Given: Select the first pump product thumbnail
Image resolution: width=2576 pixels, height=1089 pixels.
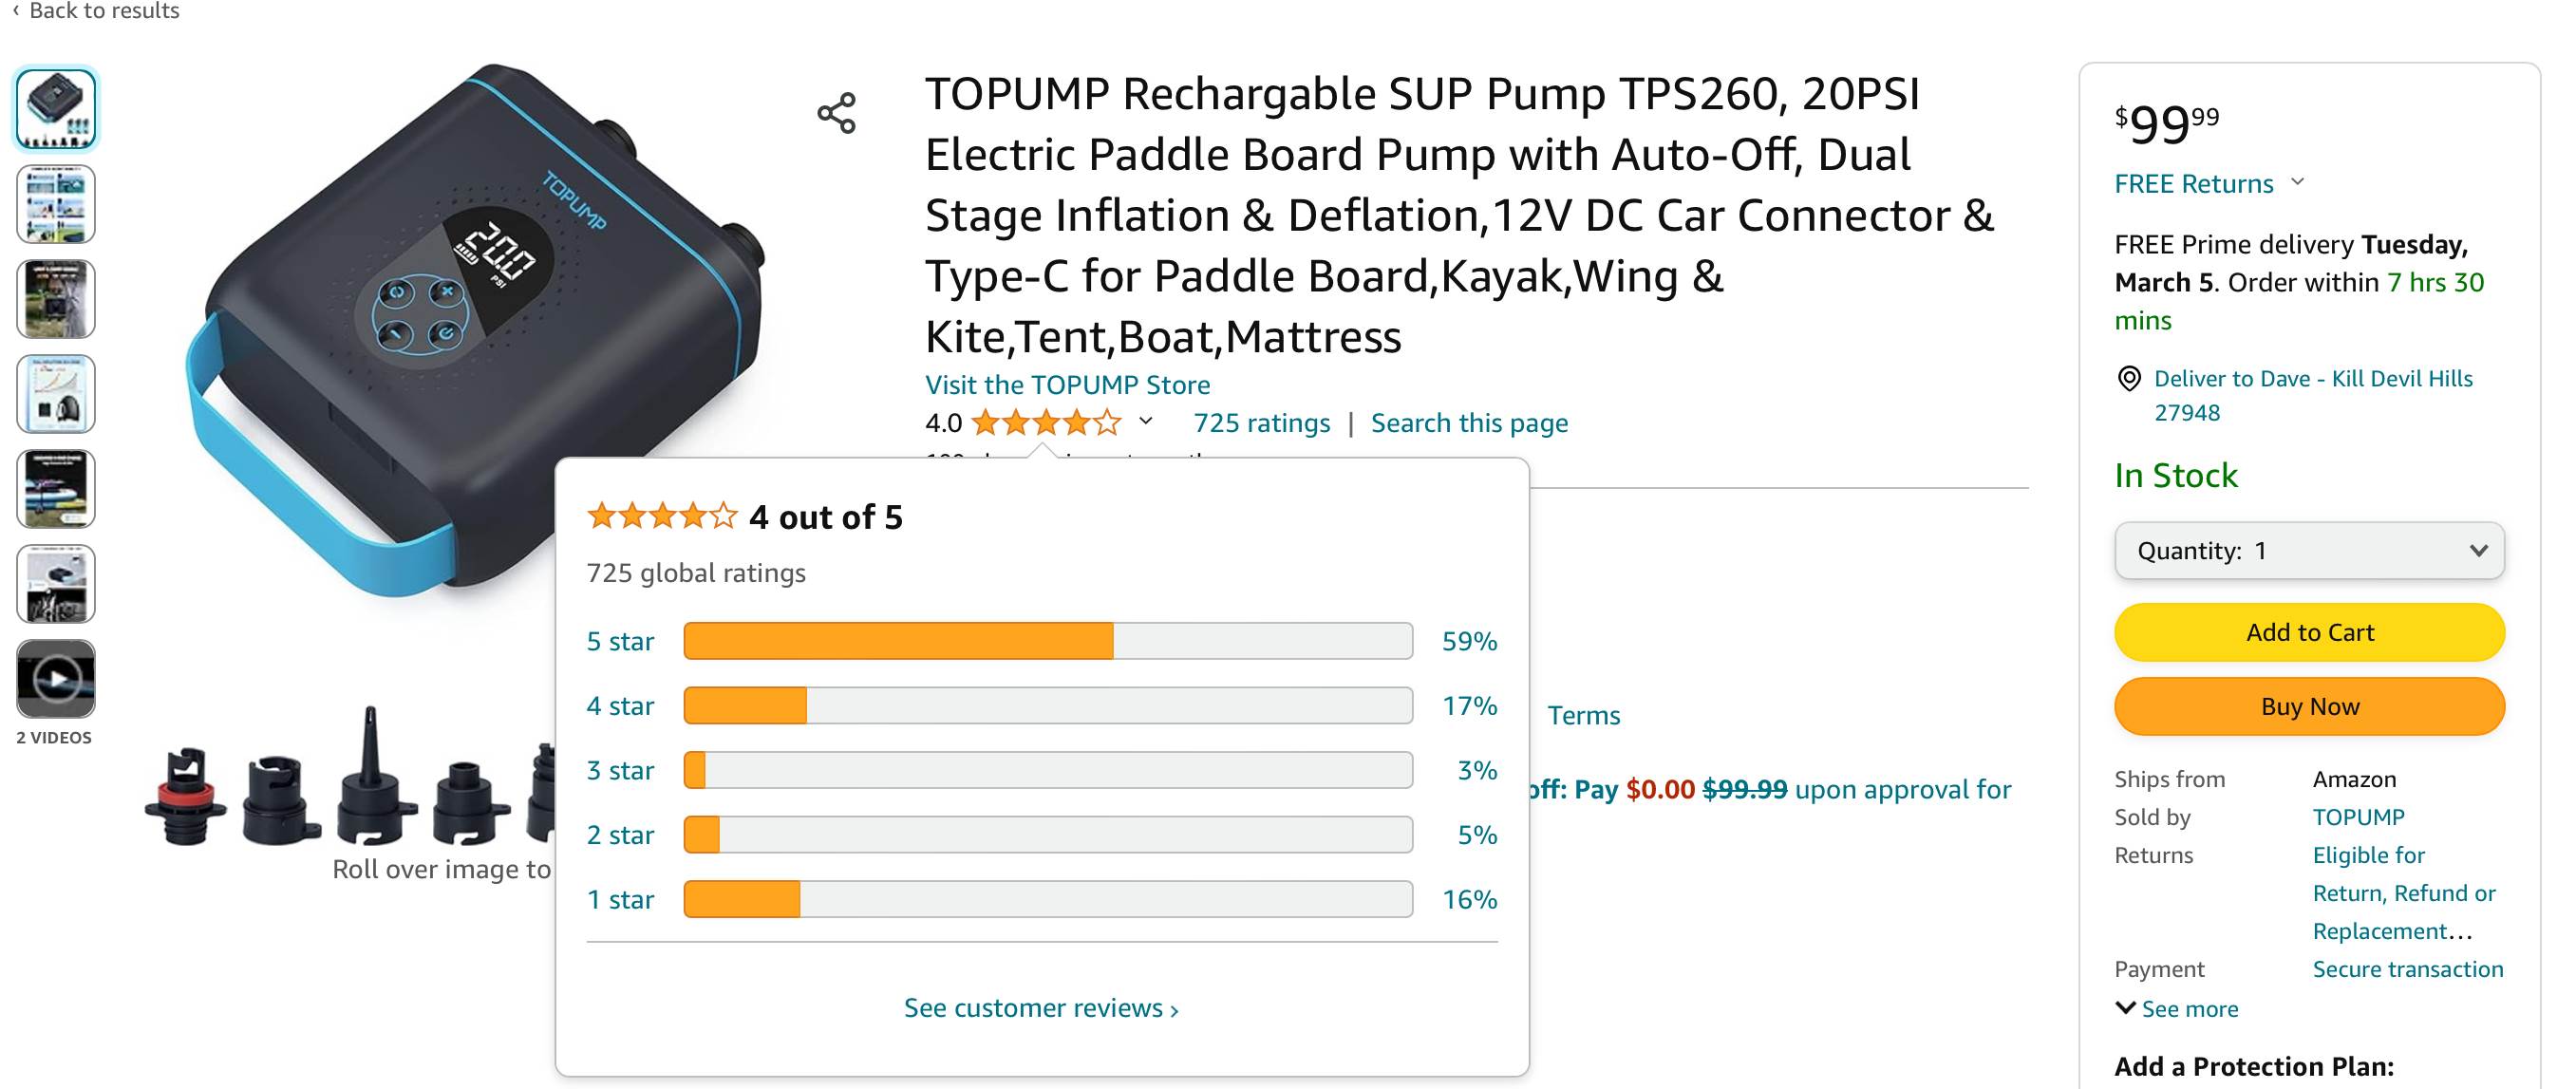Looking at the screenshot, I should click(x=56, y=109).
